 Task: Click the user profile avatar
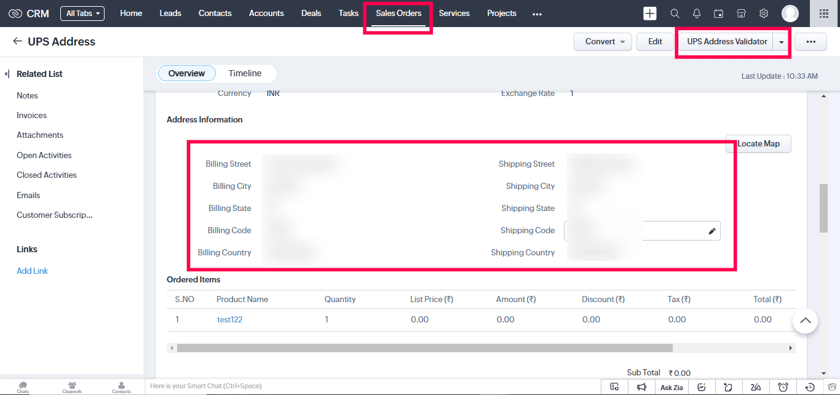[790, 14]
